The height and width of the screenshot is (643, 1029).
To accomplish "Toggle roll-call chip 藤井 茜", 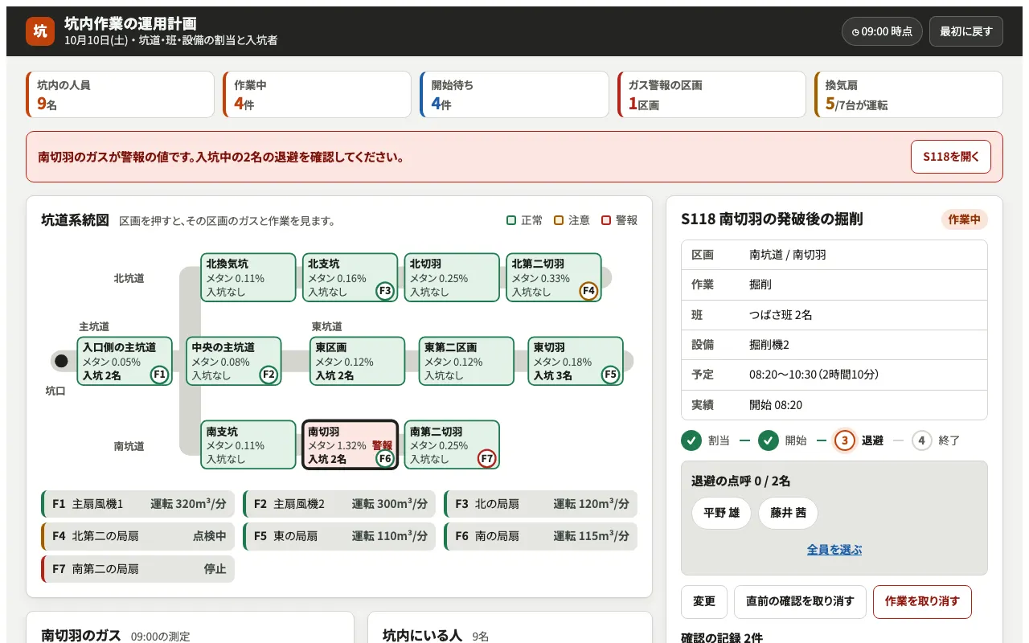I will pos(788,513).
